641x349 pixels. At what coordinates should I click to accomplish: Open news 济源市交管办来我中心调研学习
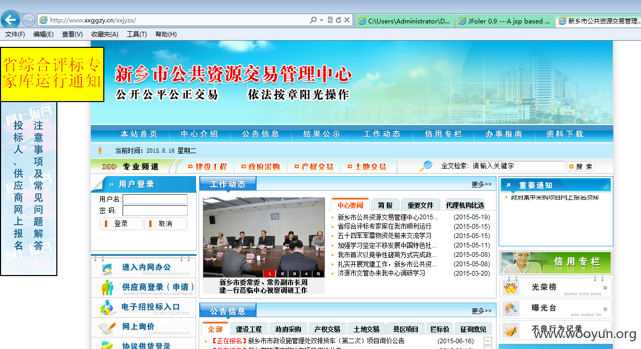(381, 273)
